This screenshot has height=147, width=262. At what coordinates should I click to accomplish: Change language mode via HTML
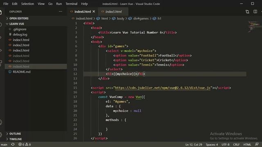(x=247, y=145)
